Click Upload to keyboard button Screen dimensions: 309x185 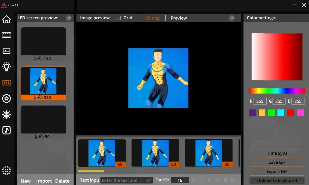pos(277,181)
